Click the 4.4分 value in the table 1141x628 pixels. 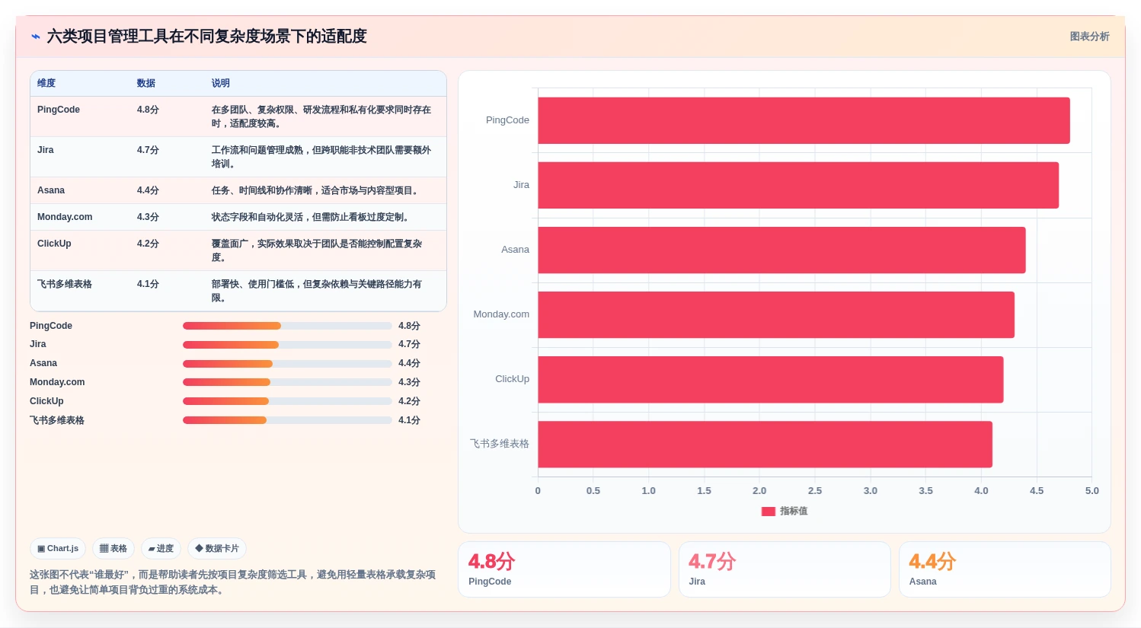[x=148, y=190]
